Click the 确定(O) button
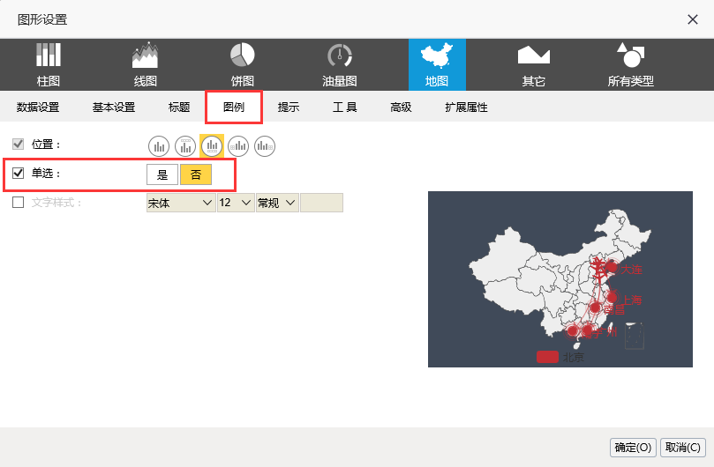The image size is (714, 467). click(x=633, y=448)
